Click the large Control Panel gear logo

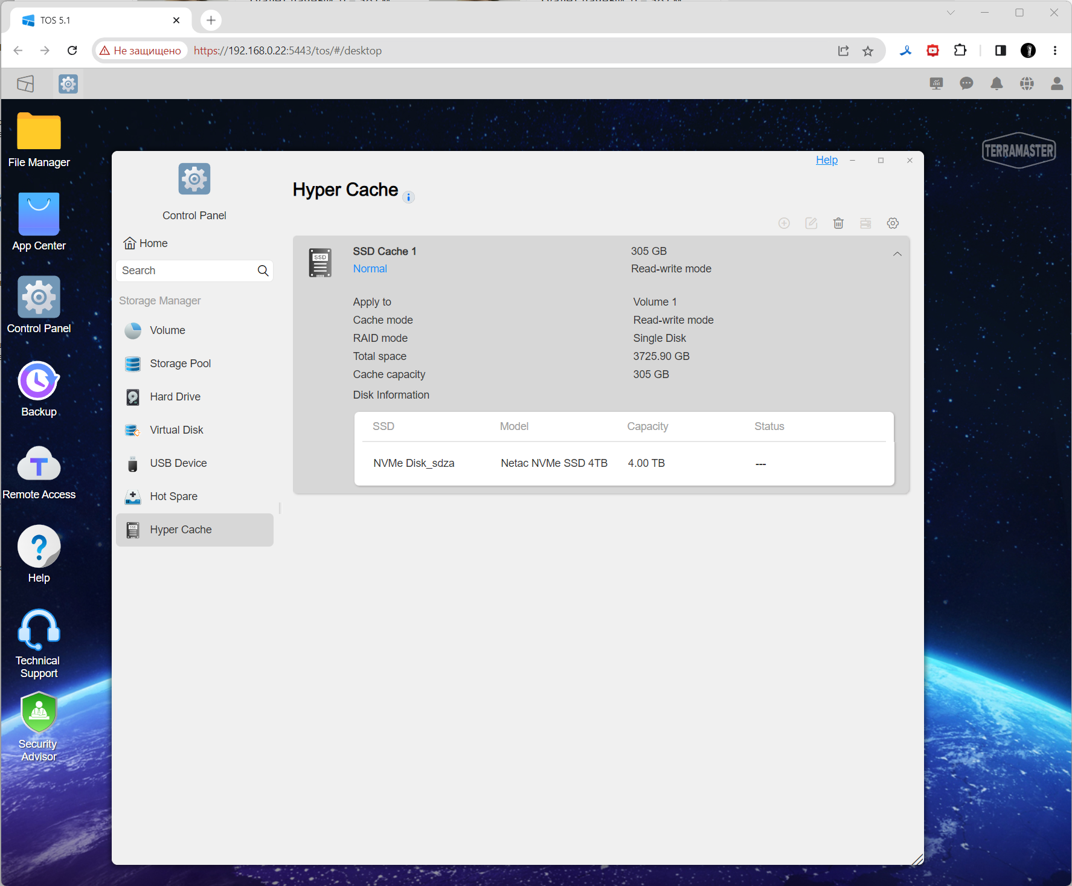pyautogui.click(x=194, y=179)
